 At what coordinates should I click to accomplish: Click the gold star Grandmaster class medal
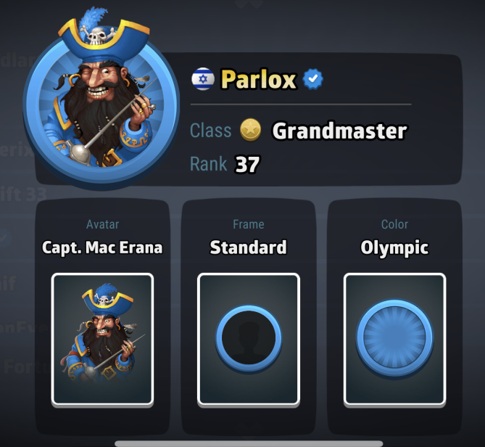pos(251,130)
